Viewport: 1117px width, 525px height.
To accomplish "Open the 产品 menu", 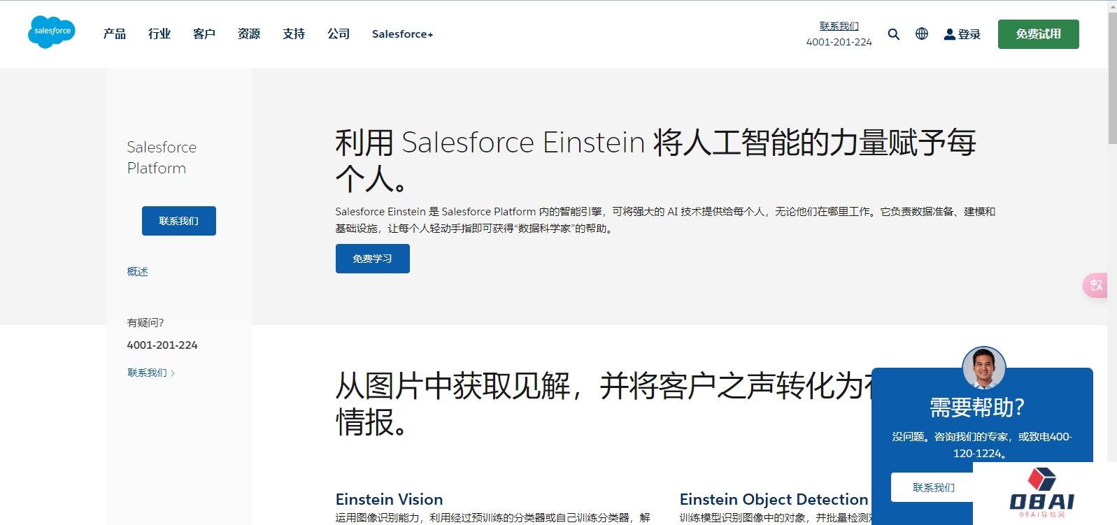I will [115, 34].
